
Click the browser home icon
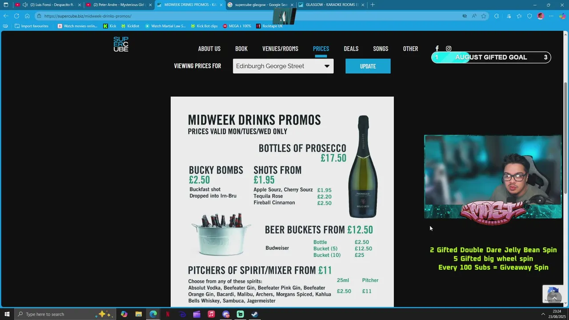pyautogui.click(x=27, y=16)
